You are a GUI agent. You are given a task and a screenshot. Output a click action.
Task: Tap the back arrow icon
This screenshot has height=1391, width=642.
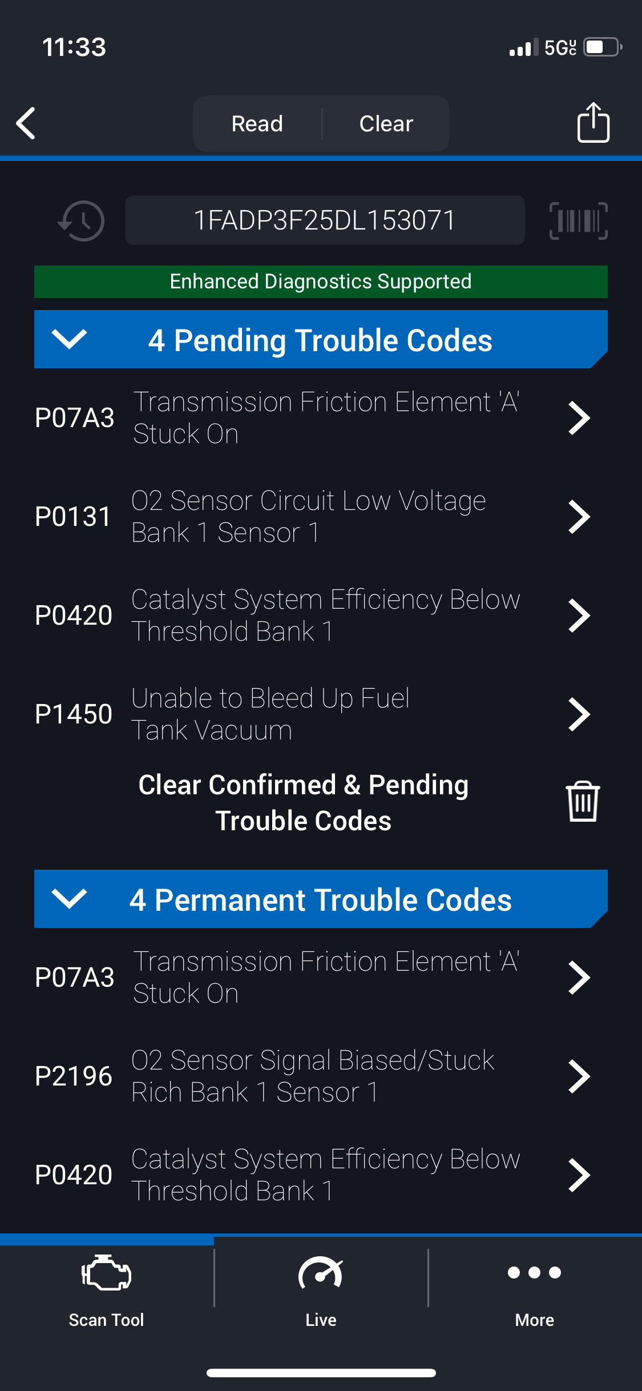coord(26,123)
